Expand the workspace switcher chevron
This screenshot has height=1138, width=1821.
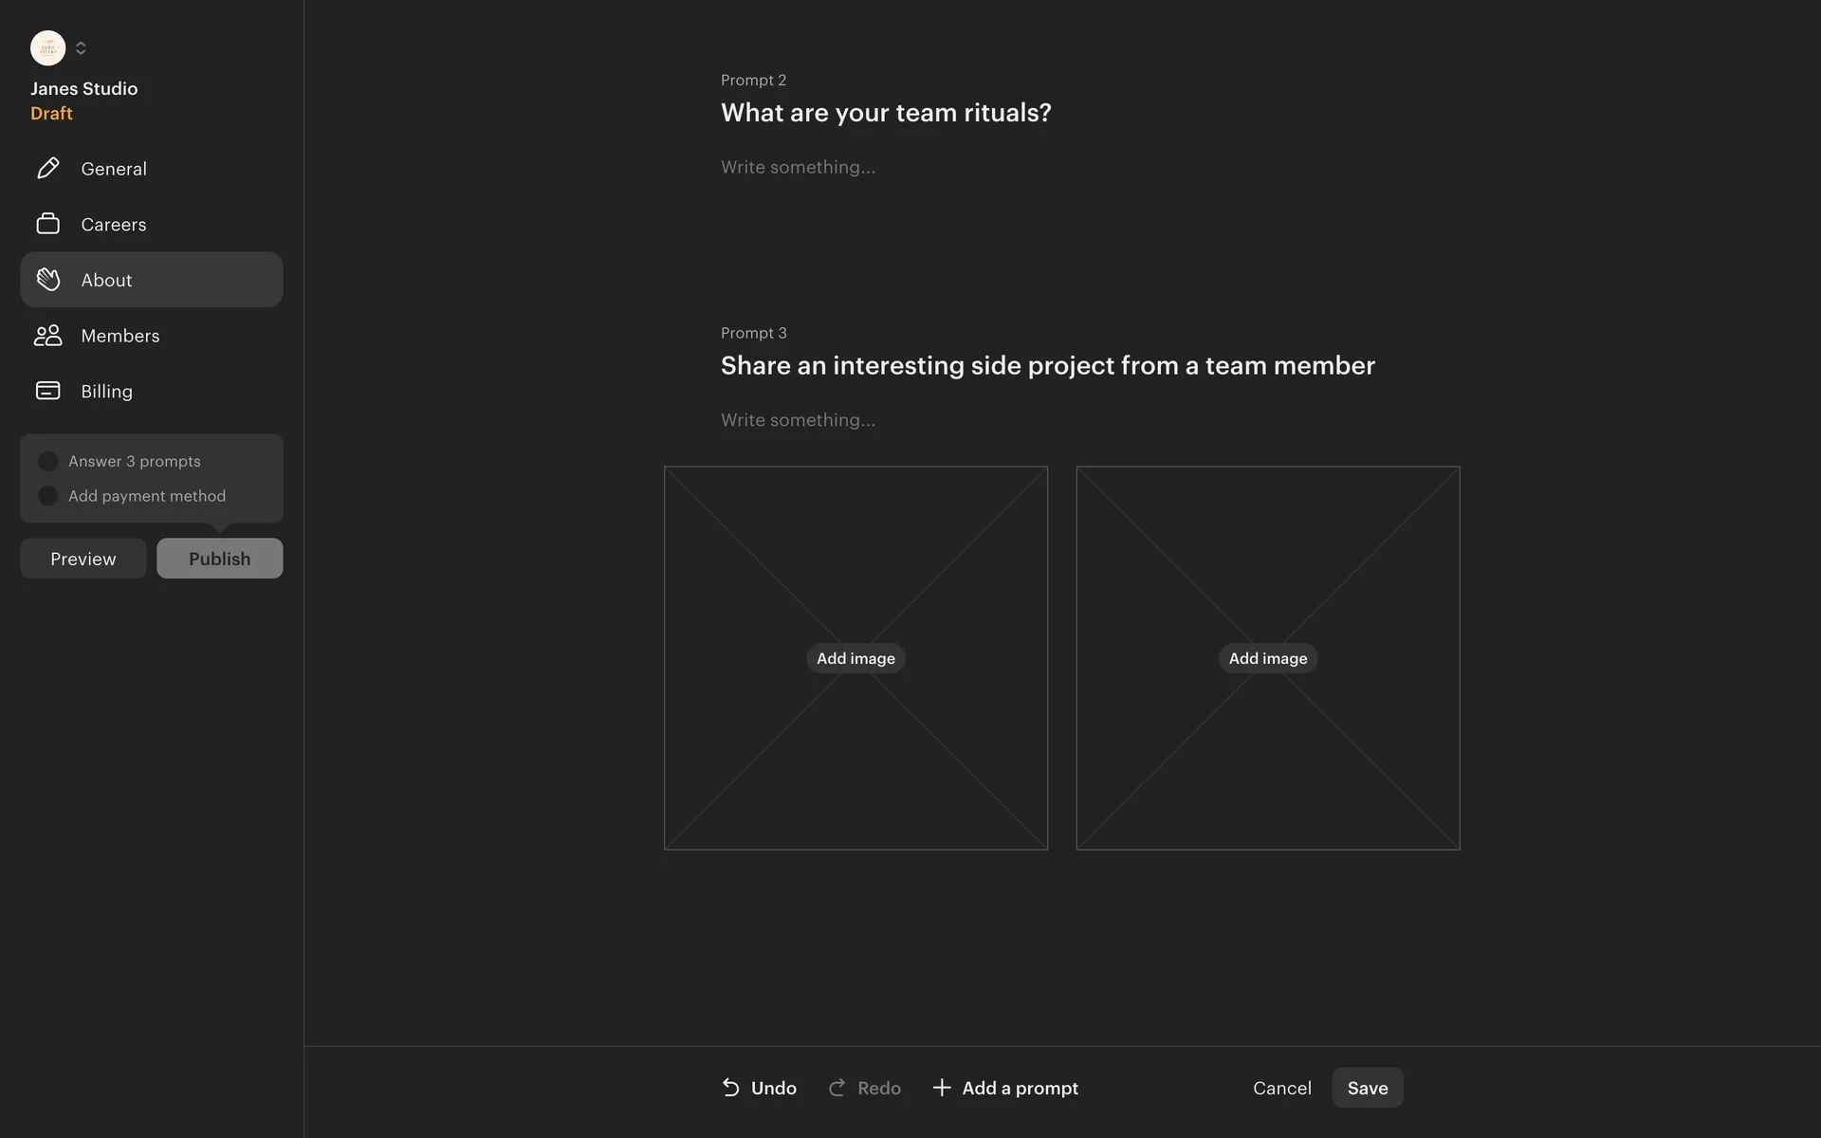(81, 47)
